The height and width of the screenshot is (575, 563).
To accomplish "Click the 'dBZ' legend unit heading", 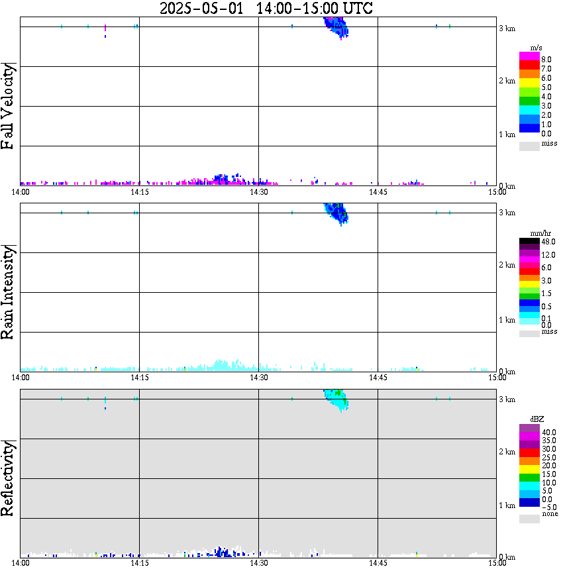I will pyautogui.click(x=537, y=419).
